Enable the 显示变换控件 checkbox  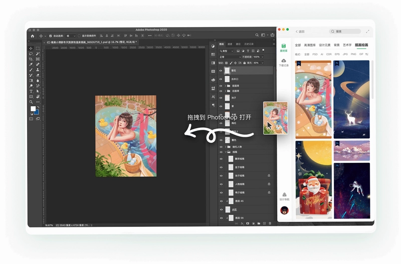[79, 36]
